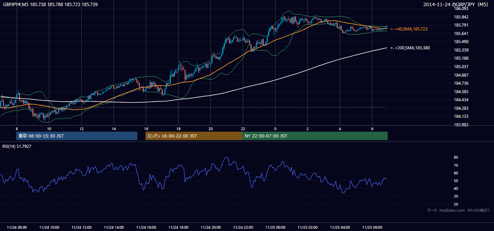
Task: Click the RSI 60 level label
Action: click(x=456, y=173)
